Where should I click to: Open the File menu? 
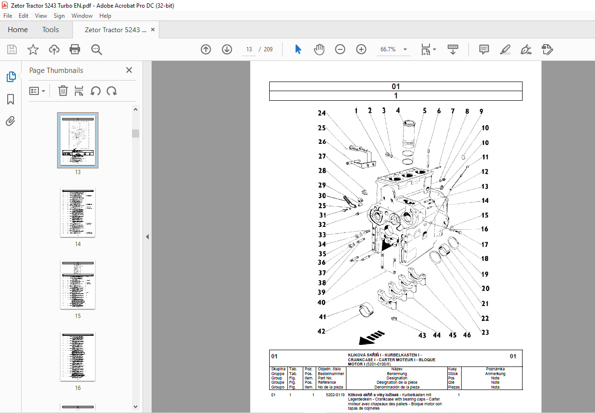8,16
